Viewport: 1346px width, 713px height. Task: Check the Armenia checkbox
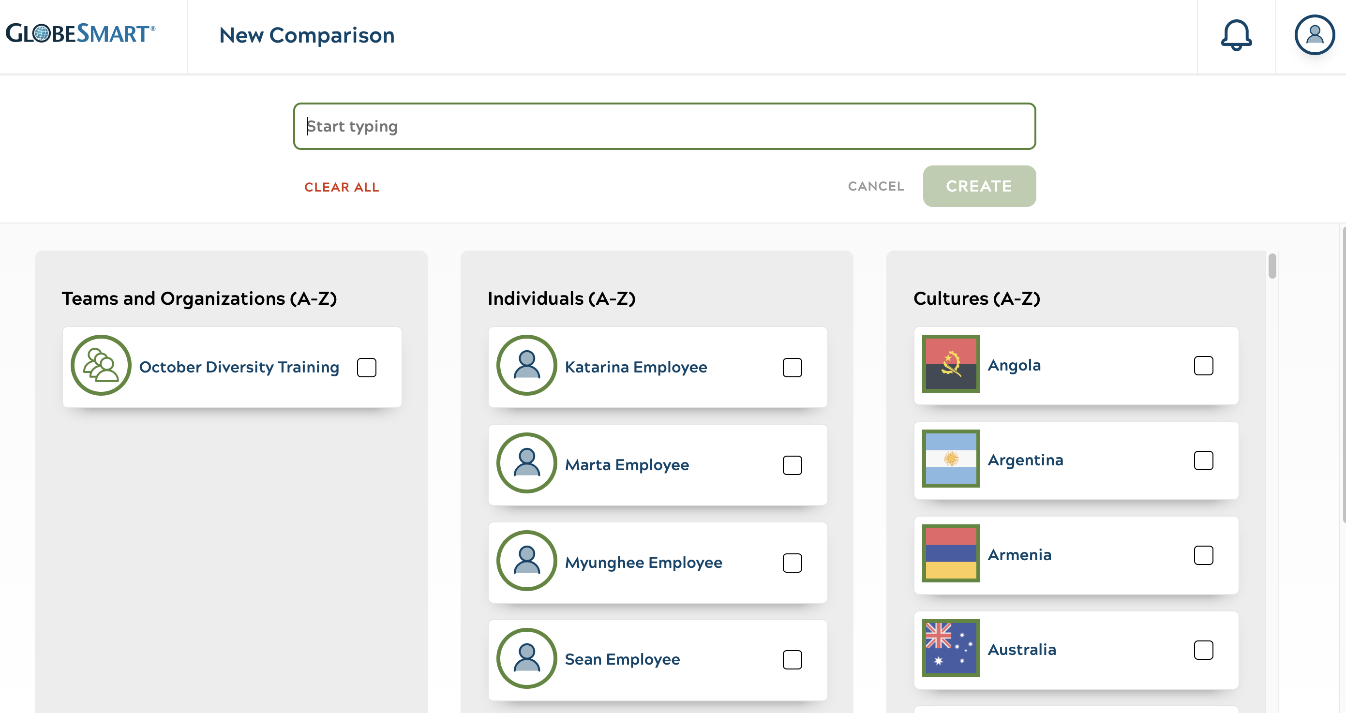point(1203,555)
